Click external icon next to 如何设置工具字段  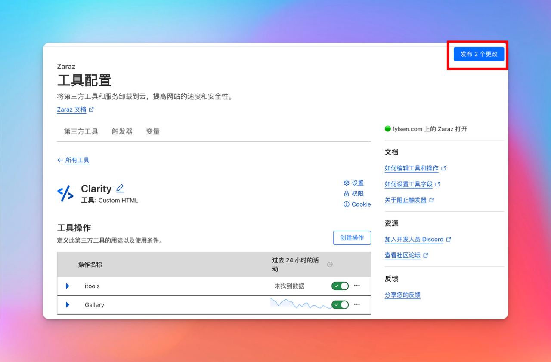438,184
